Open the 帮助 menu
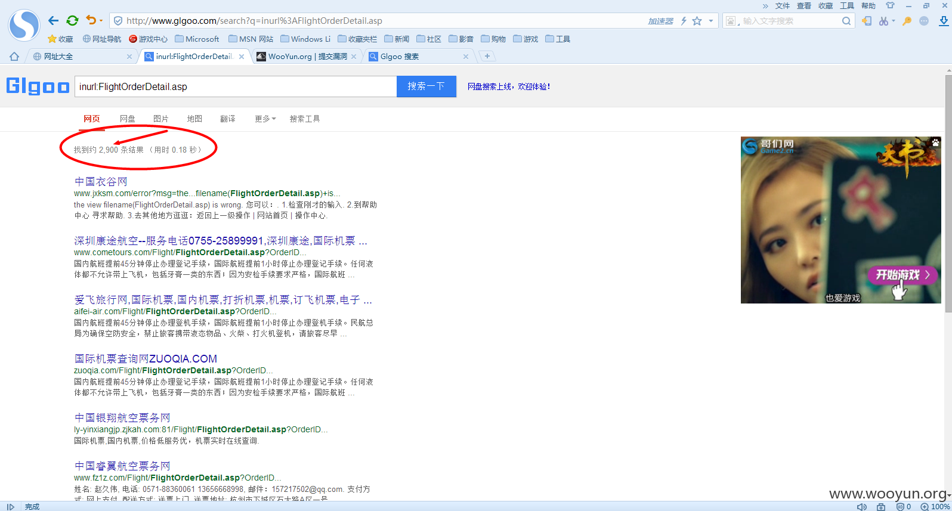The height and width of the screenshot is (511, 952). [x=868, y=6]
